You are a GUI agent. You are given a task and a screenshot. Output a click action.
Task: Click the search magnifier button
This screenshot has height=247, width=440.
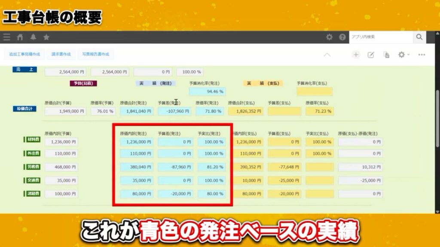(x=419, y=37)
